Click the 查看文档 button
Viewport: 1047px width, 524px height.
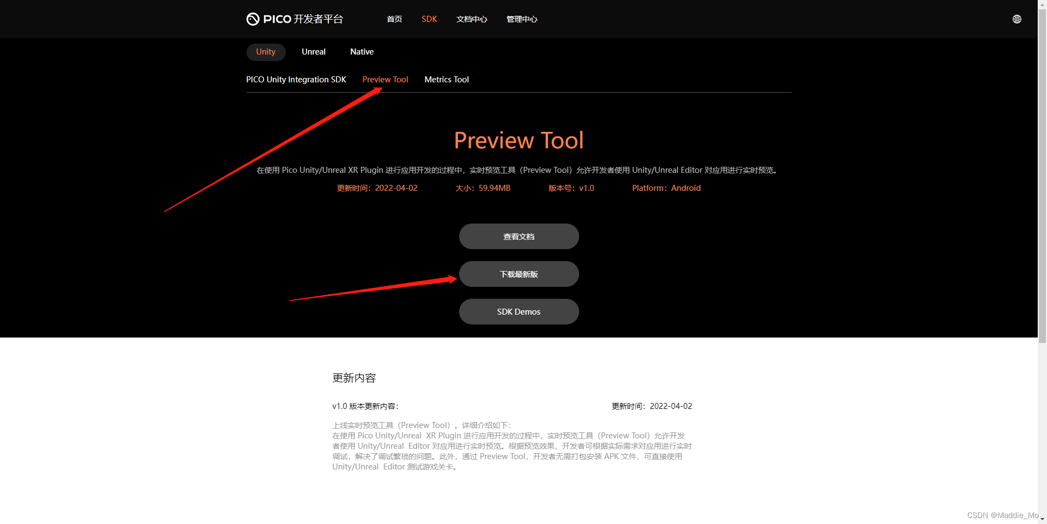point(519,237)
